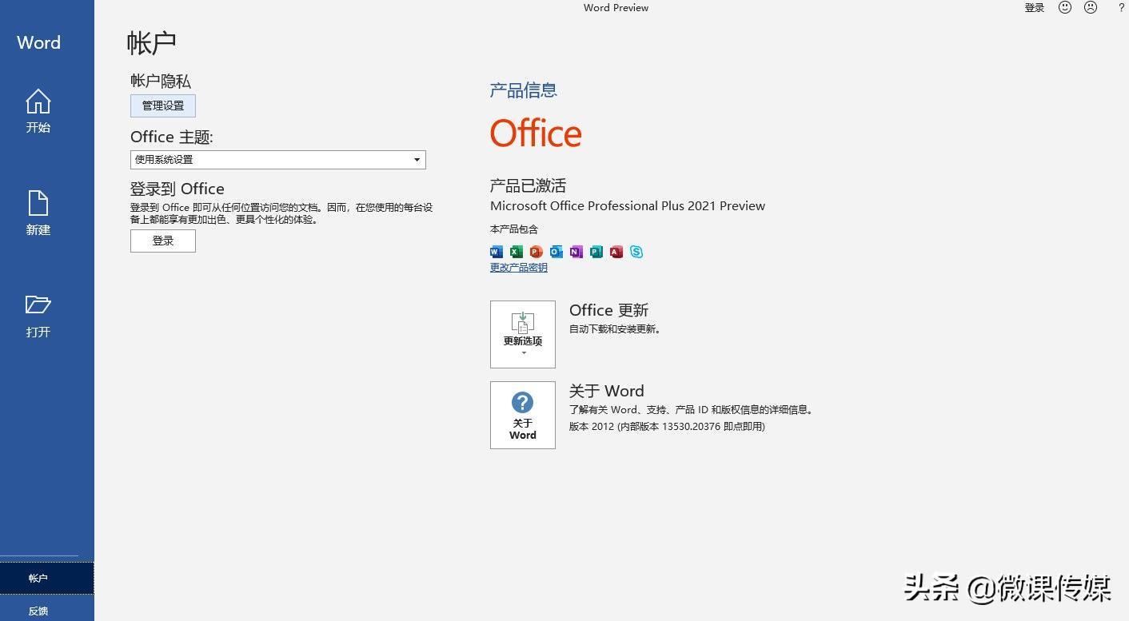The height and width of the screenshot is (621, 1129).
Task: Select the 帐户 item in sidebar
Action: [x=46, y=578]
